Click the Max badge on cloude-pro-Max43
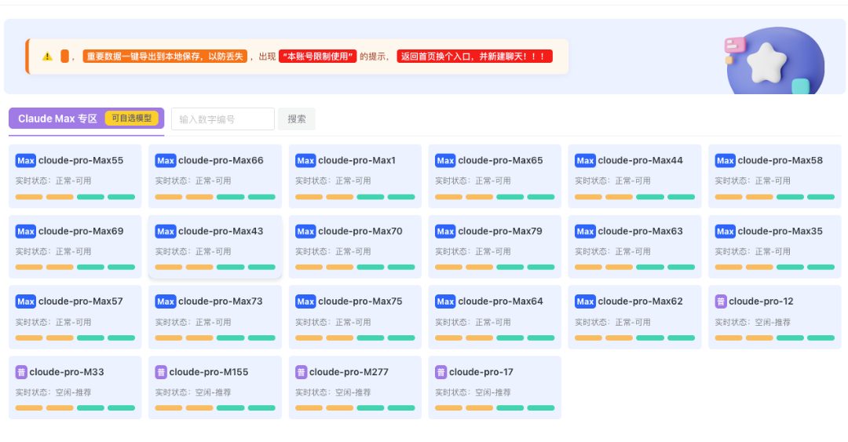Viewport: 848px width, 442px height. [166, 232]
